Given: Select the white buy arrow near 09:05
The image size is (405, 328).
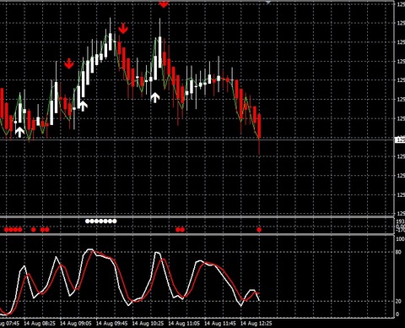Looking at the screenshot, I should point(83,106).
